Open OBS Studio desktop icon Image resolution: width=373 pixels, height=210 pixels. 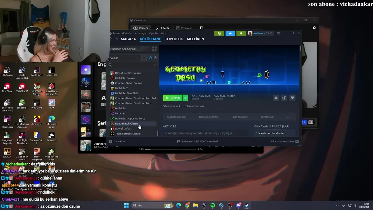pyautogui.click(x=7, y=72)
